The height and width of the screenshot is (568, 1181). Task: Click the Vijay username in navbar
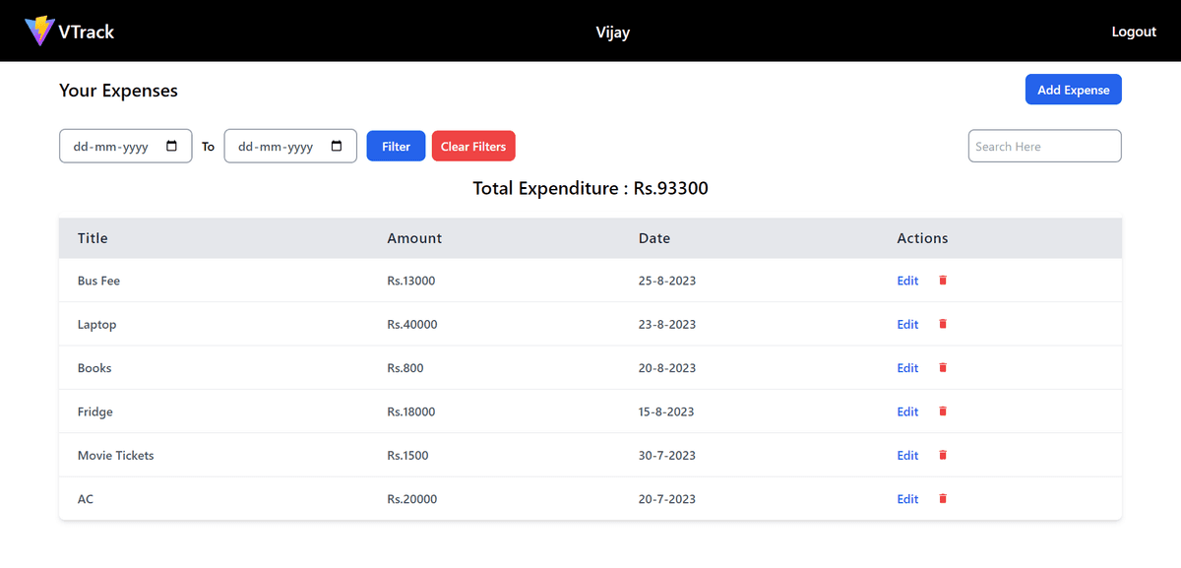tap(613, 32)
